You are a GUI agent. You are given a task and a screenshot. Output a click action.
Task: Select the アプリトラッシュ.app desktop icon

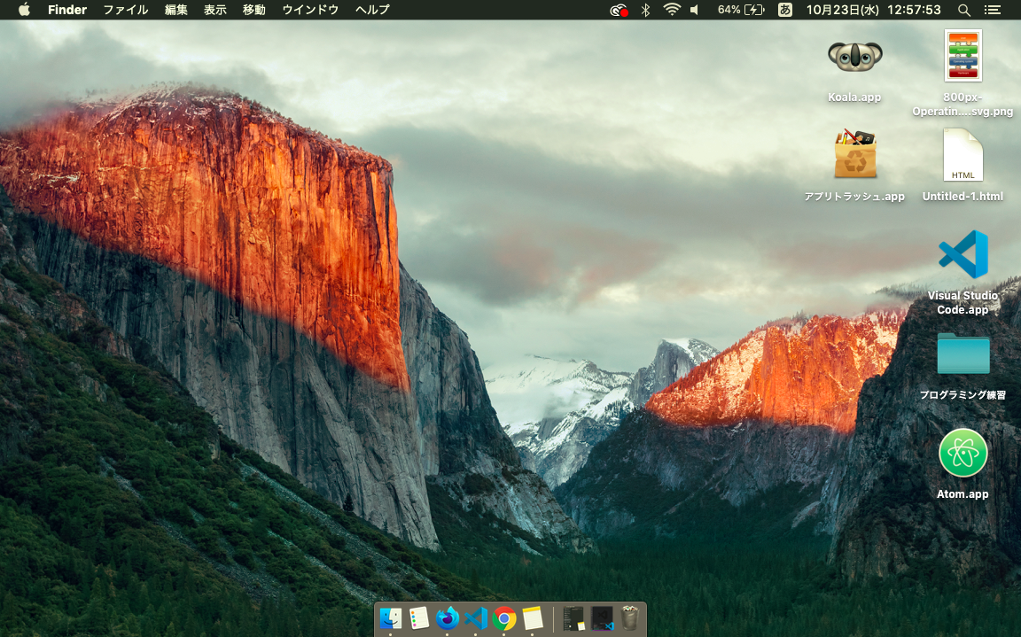click(855, 154)
